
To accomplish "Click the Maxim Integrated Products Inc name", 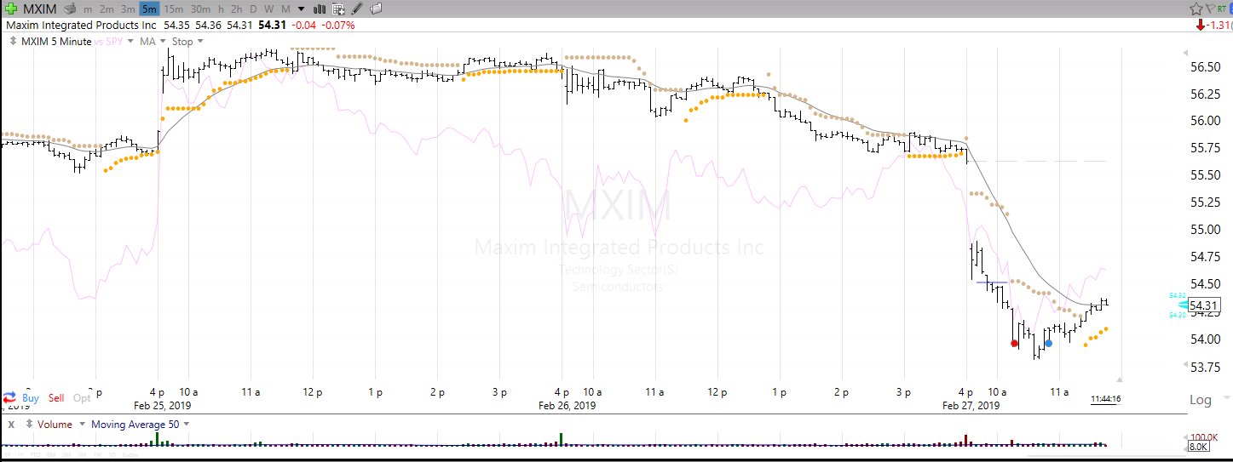I will 81,26.
